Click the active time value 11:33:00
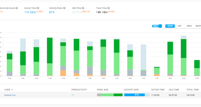 (x=155, y=95)
